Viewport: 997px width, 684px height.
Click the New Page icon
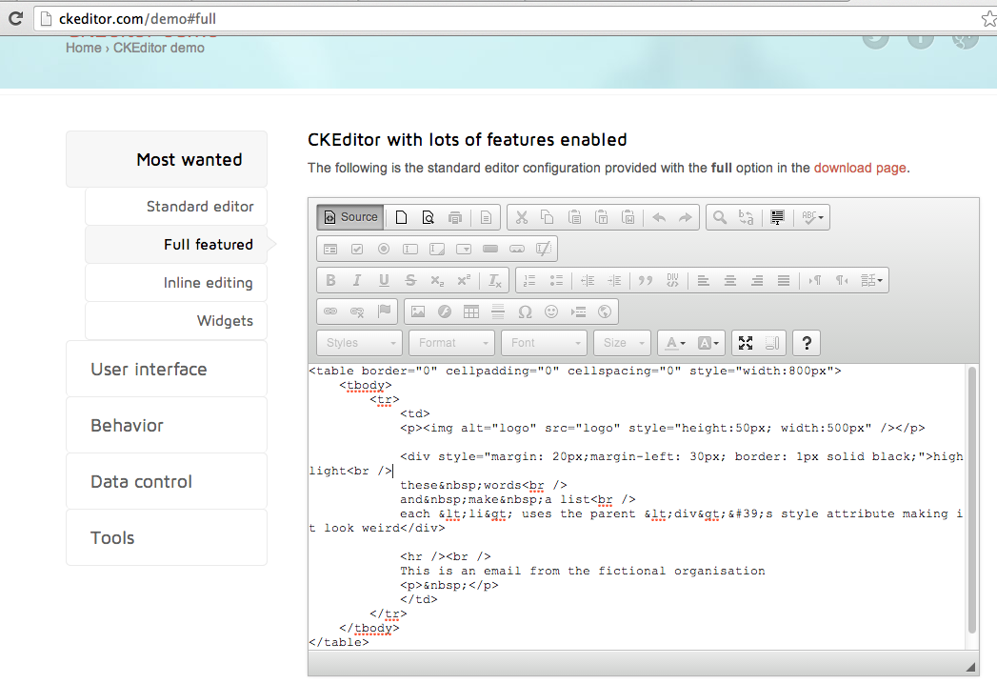tap(401, 217)
